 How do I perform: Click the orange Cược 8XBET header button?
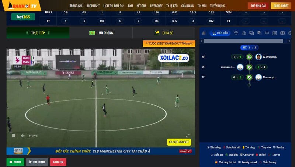tap(281, 6)
